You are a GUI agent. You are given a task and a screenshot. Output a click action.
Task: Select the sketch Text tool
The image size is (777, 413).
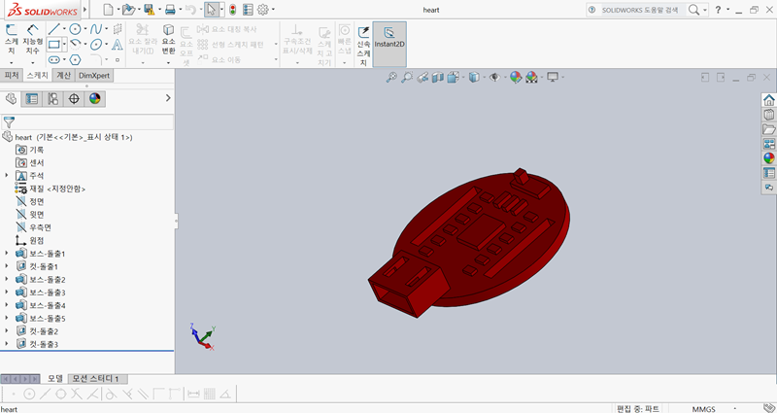click(x=117, y=45)
